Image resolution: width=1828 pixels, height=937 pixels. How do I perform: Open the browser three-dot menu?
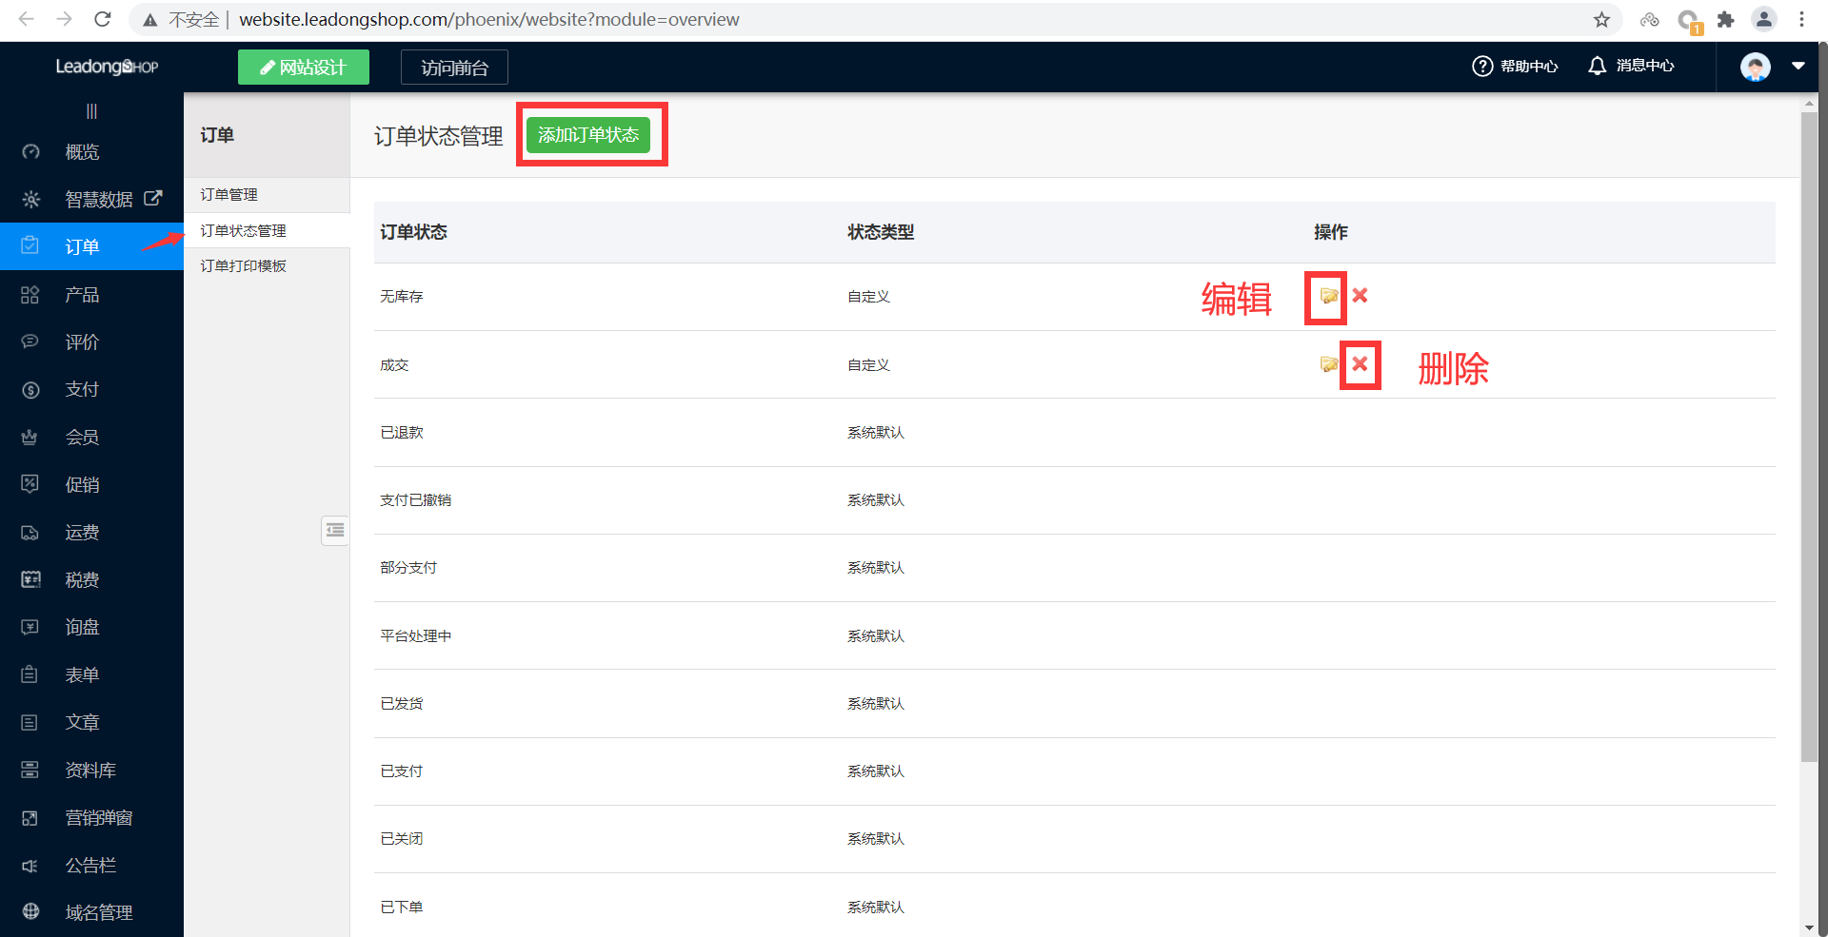pos(1801,19)
